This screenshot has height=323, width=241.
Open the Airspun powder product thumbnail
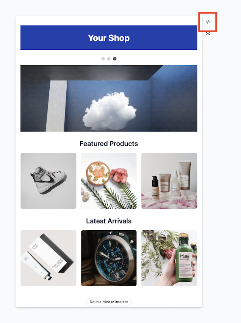tap(109, 180)
